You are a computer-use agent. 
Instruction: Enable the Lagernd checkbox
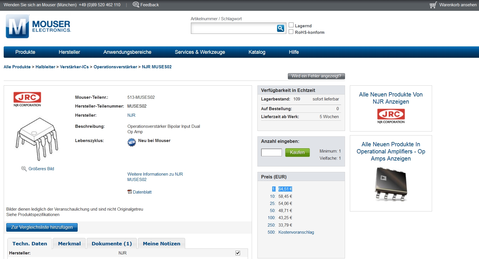pyautogui.click(x=291, y=25)
